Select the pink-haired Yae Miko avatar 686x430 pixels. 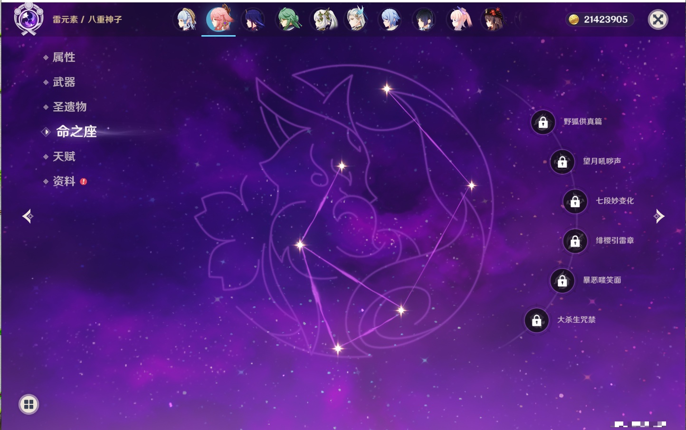(219, 19)
